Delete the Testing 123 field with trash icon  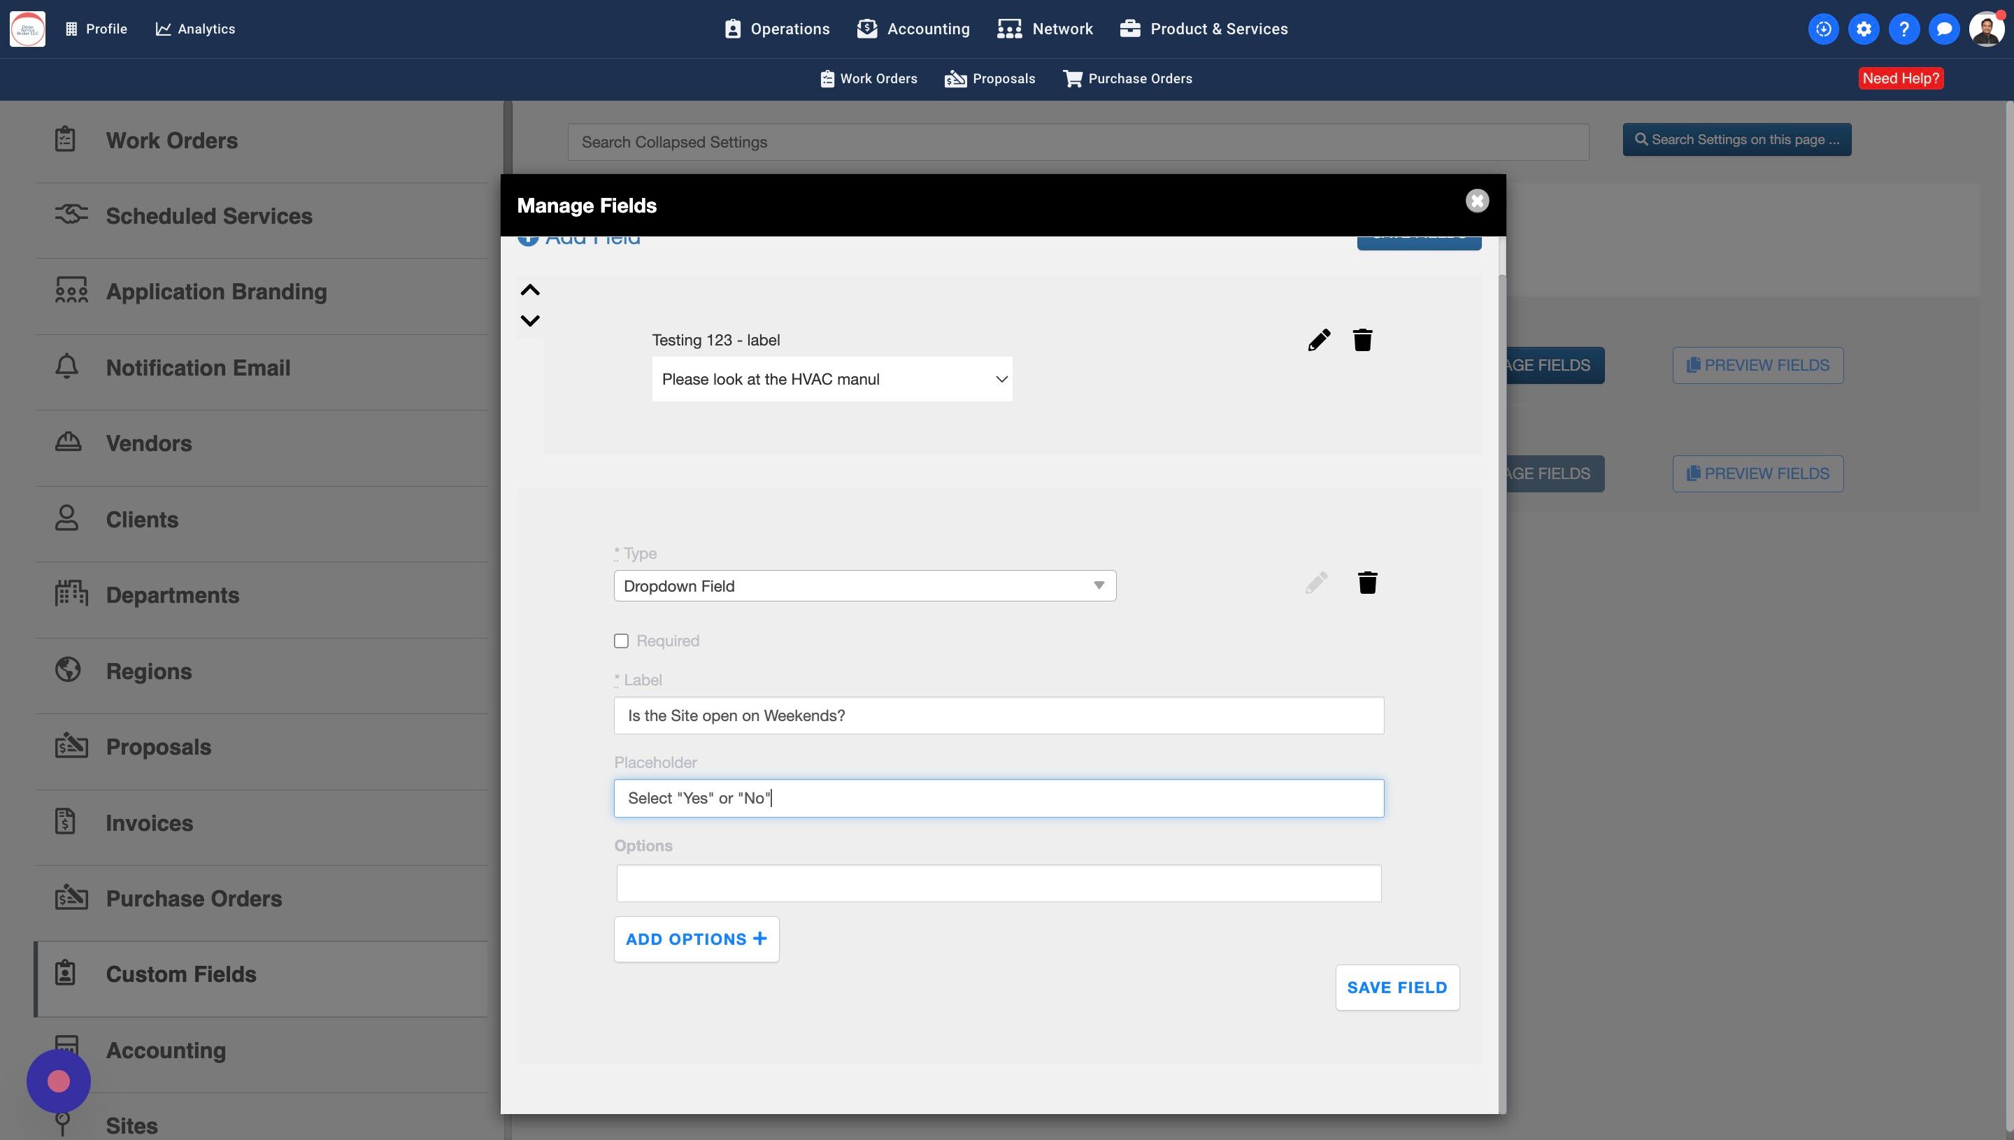click(1362, 340)
